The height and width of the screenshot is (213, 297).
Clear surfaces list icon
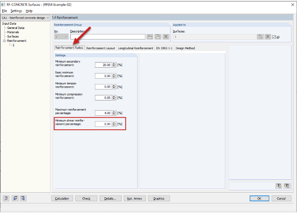click(268, 37)
